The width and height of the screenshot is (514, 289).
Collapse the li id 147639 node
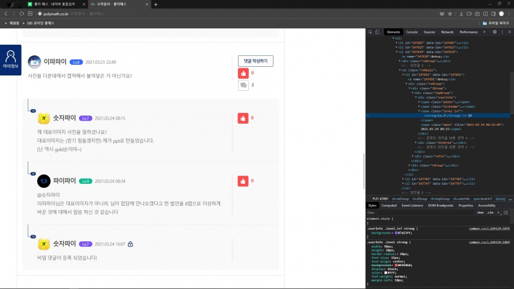pyautogui.click(x=396, y=52)
